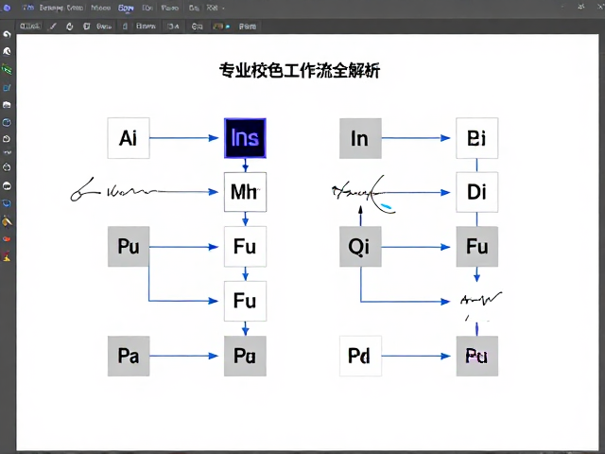Open the small dropdown arrow ending the menu bar

click(x=223, y=9)
